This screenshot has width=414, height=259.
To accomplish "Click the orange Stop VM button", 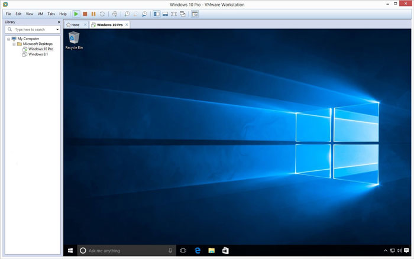I will [x=85, y=14].
